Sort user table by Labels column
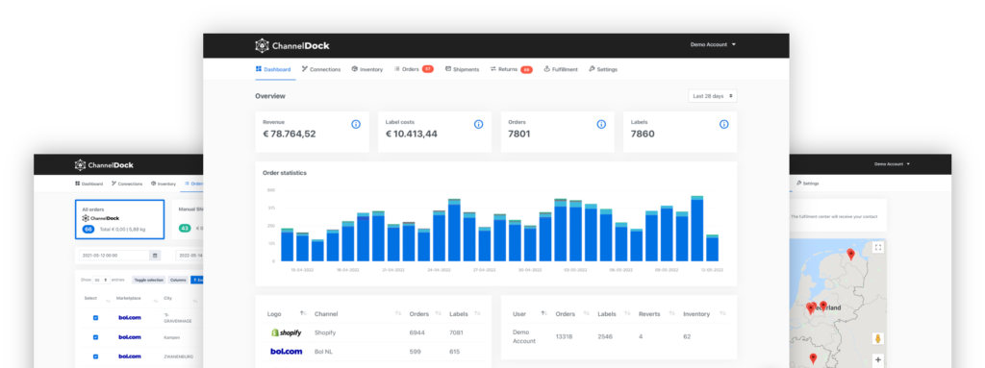 point(627,313)
